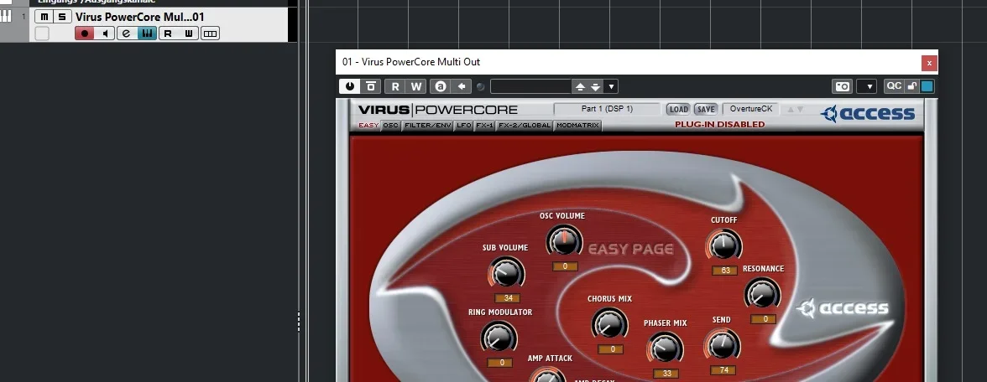Screen dimensions: 987x382
Task: Click the RING MODULATOR knob
Action: point(499,338)
